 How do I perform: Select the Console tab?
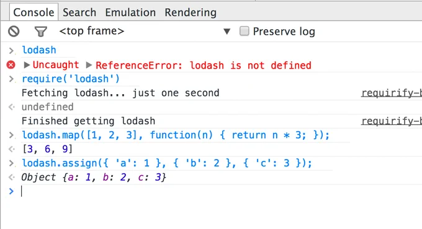pyautogui.click(x=34, y=12)
